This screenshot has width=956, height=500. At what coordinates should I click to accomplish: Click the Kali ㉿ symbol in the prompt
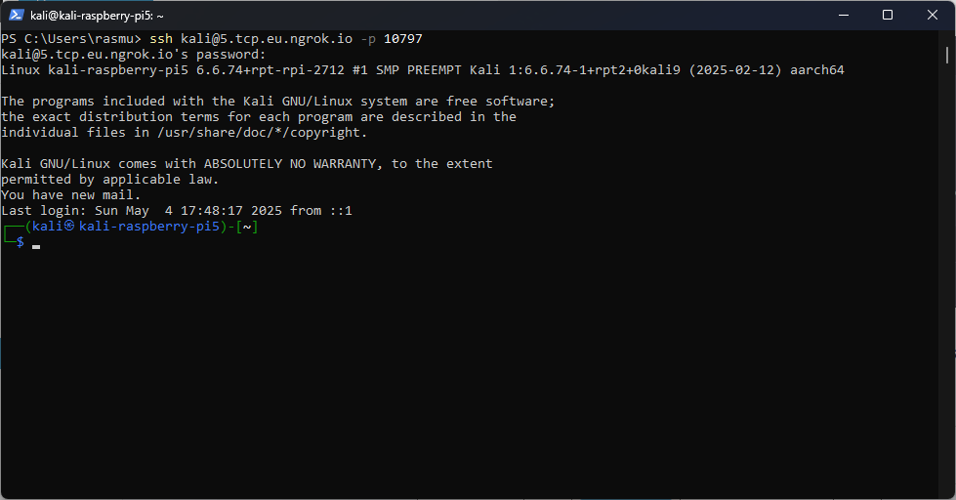point(69,227)
